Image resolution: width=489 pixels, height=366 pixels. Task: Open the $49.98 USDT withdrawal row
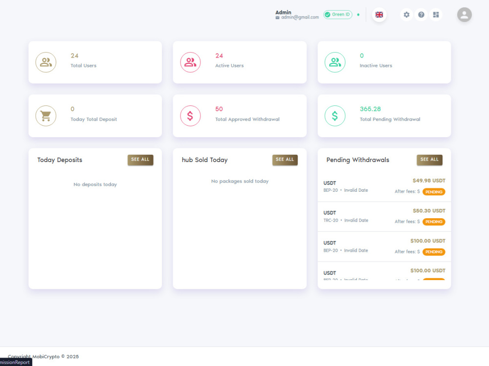(384, 186)
